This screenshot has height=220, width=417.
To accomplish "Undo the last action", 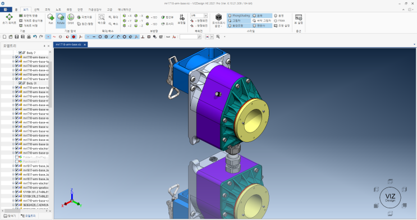I will (35, 36).
